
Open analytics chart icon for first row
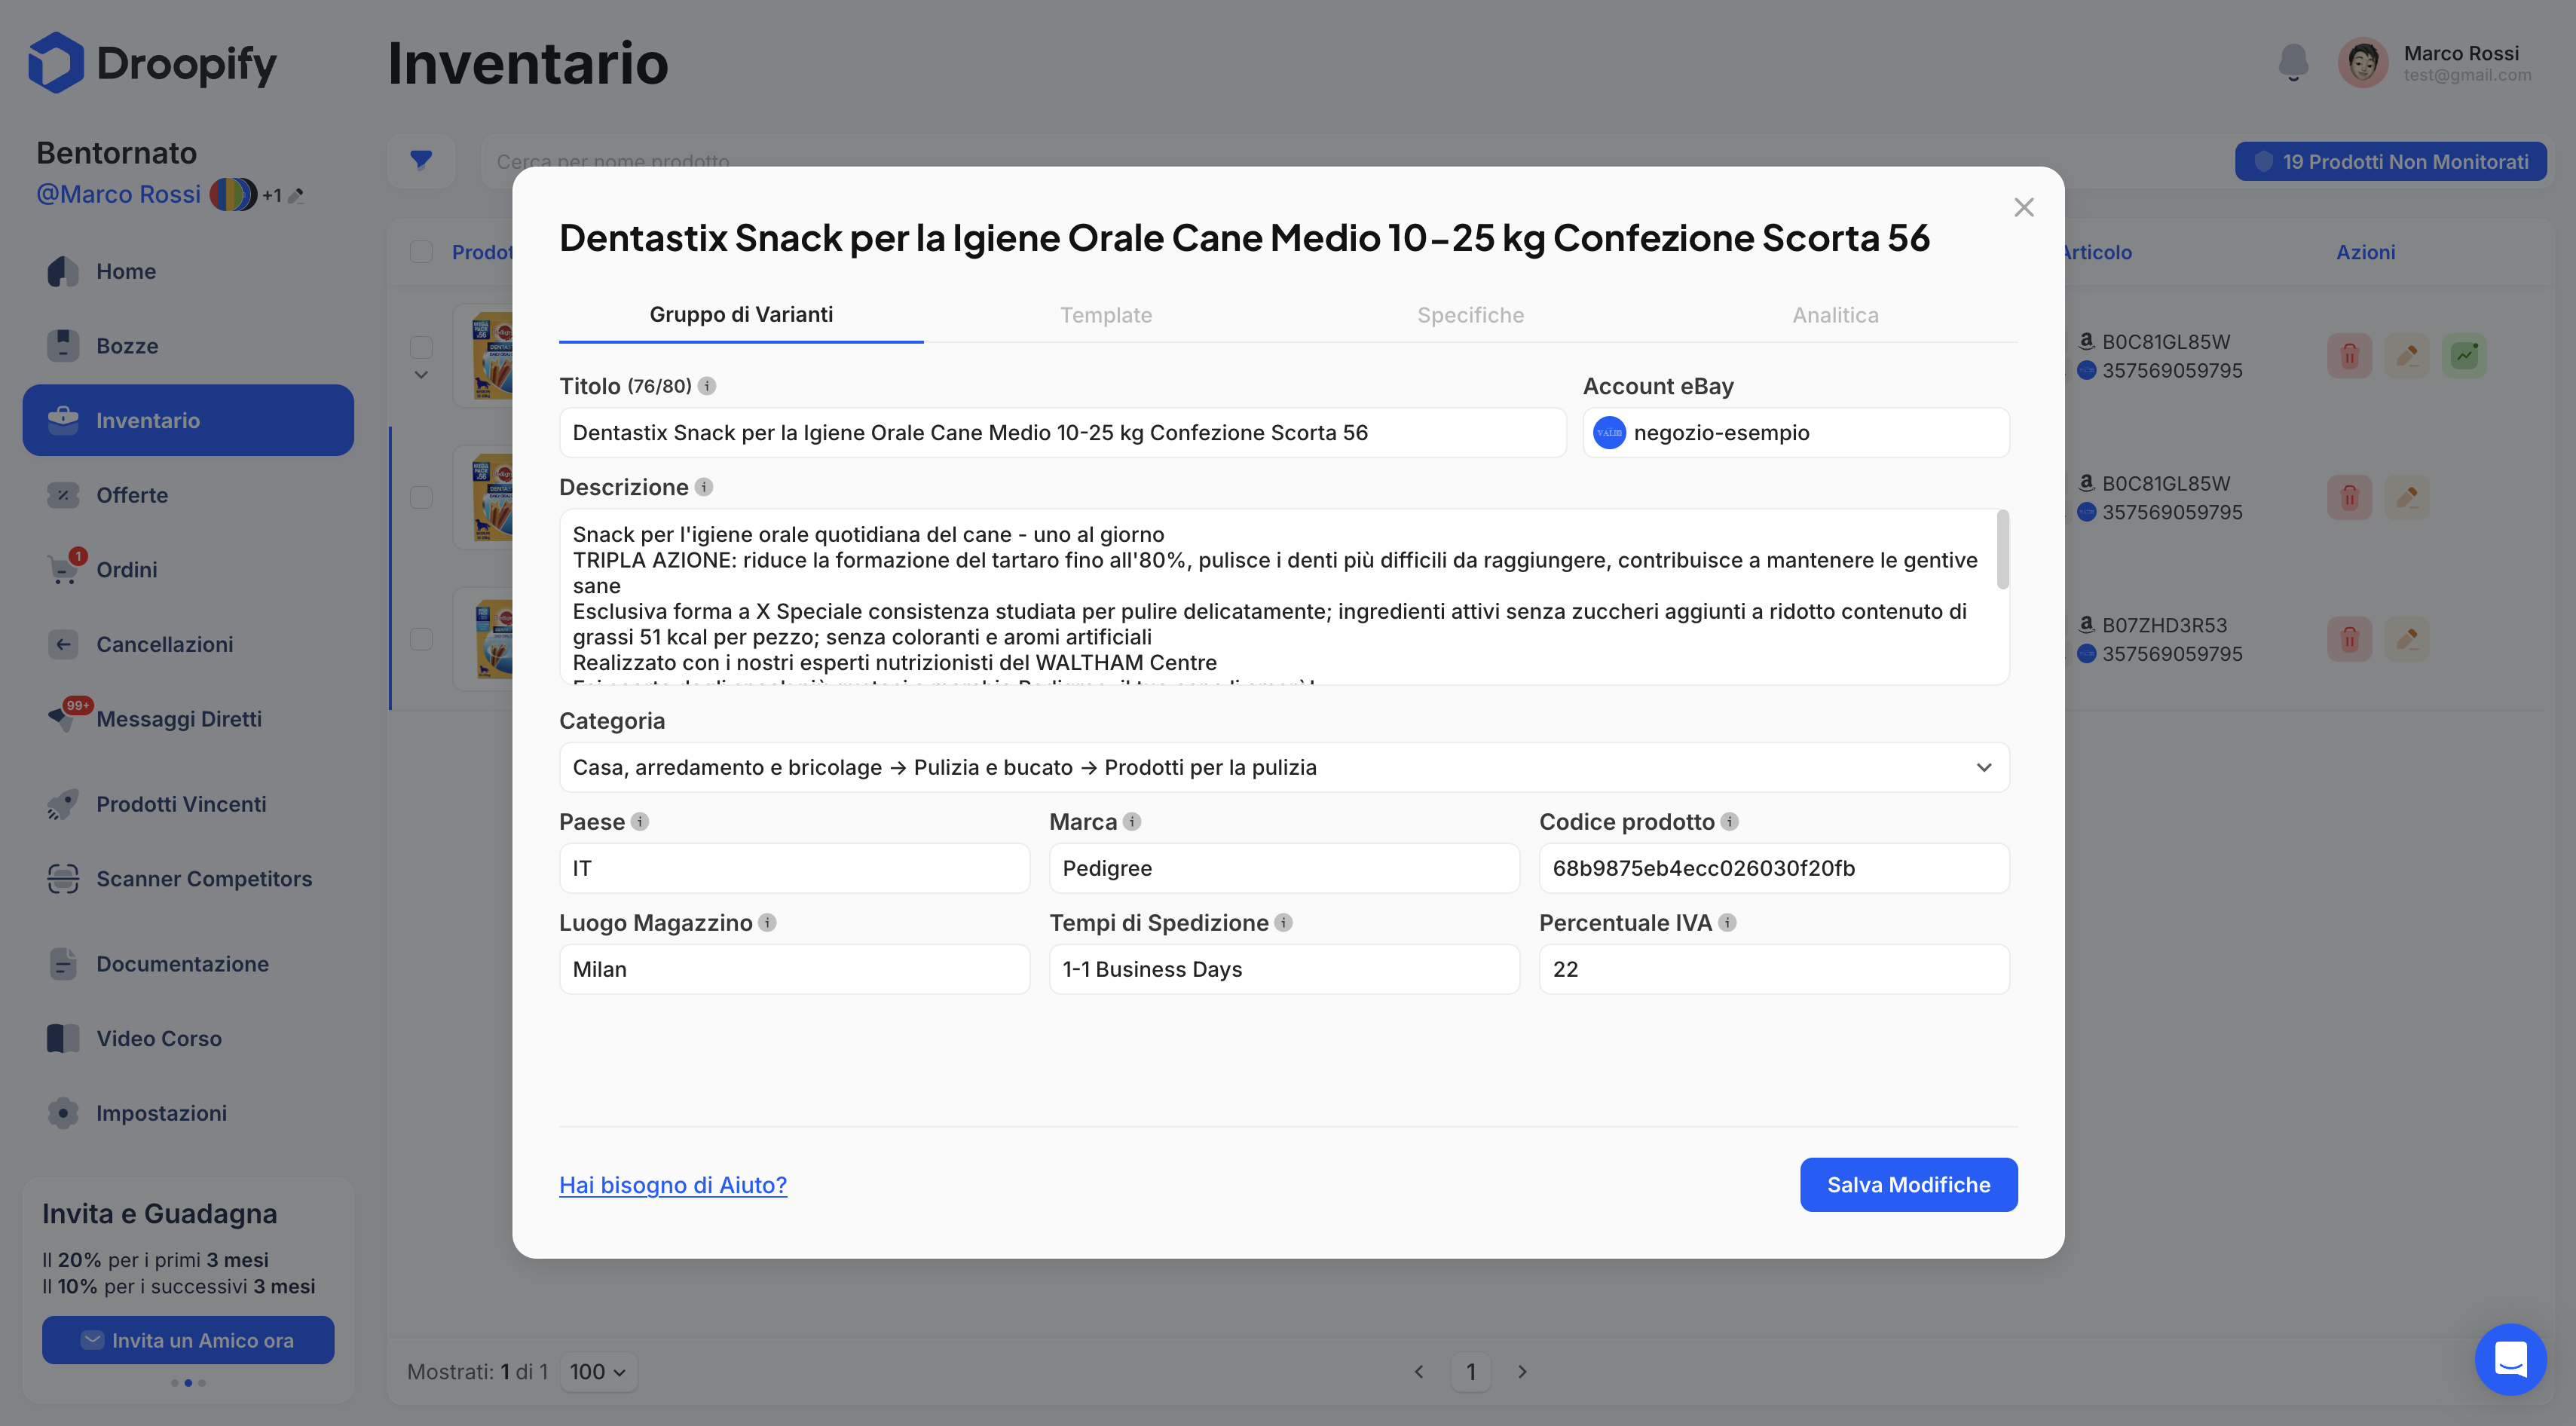[2465, 355]
